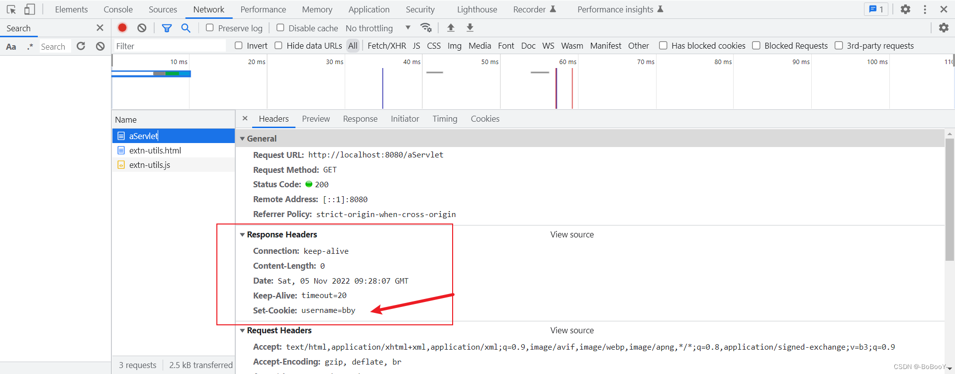This screenshot has height=374, width=955.
Task: Select extn-utils.js script icon
Action: (121, 164)
